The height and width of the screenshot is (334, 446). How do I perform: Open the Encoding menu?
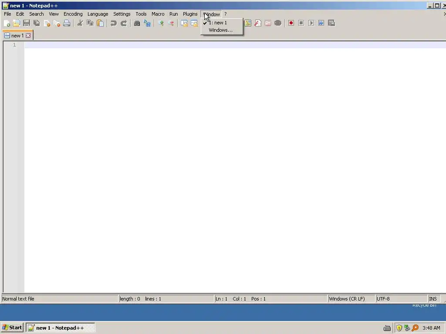click(73, 14)
